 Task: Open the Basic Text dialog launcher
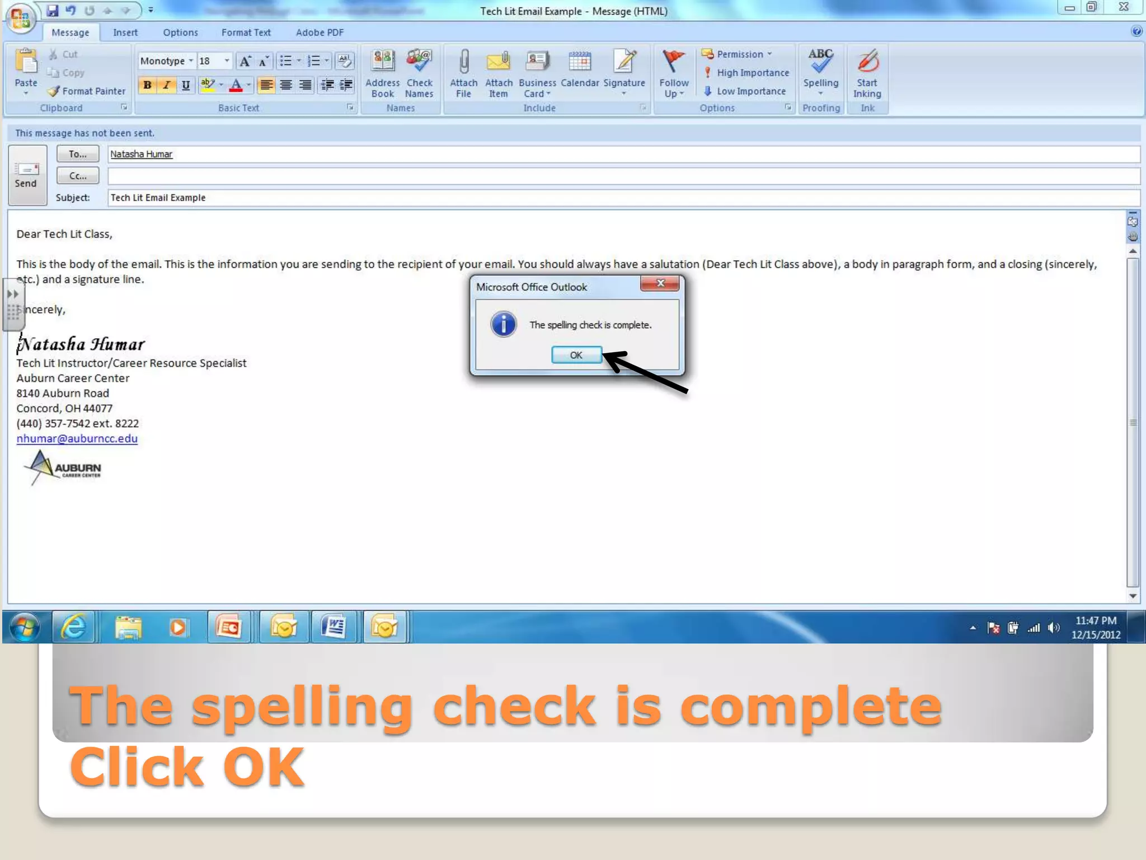(x=351, y=107)
